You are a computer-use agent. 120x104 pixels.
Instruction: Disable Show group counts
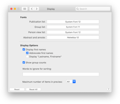pyautogui.click(x=24, y=63)
